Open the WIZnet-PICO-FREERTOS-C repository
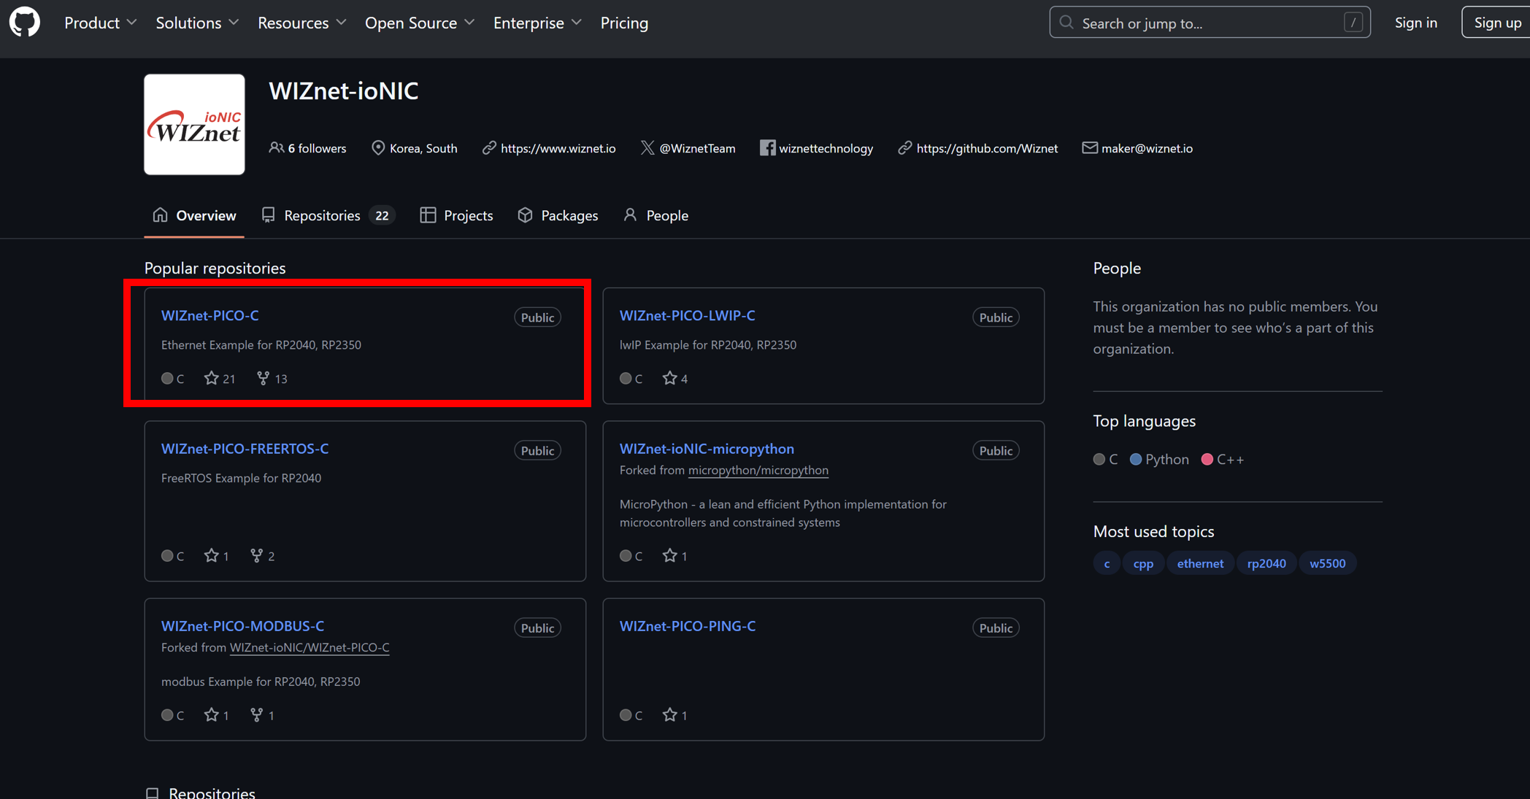1530x799 pixels. tap(245, 449)
